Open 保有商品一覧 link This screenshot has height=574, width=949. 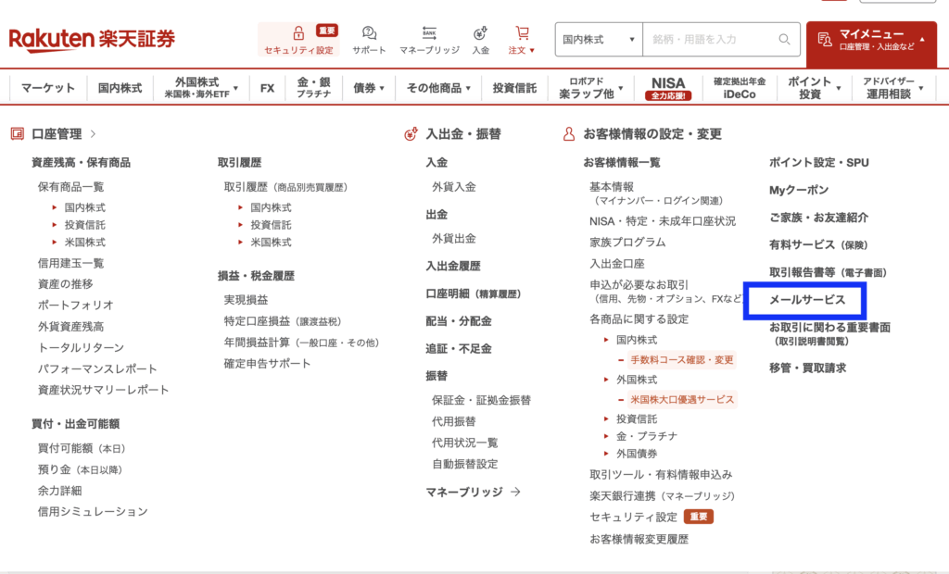70,187
